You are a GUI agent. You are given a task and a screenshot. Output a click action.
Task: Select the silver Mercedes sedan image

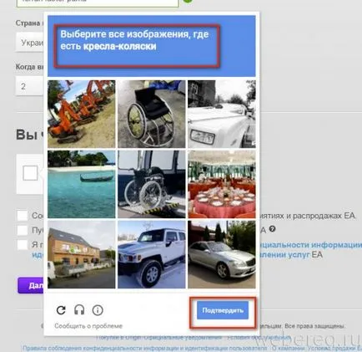click(x=222, y=254)
